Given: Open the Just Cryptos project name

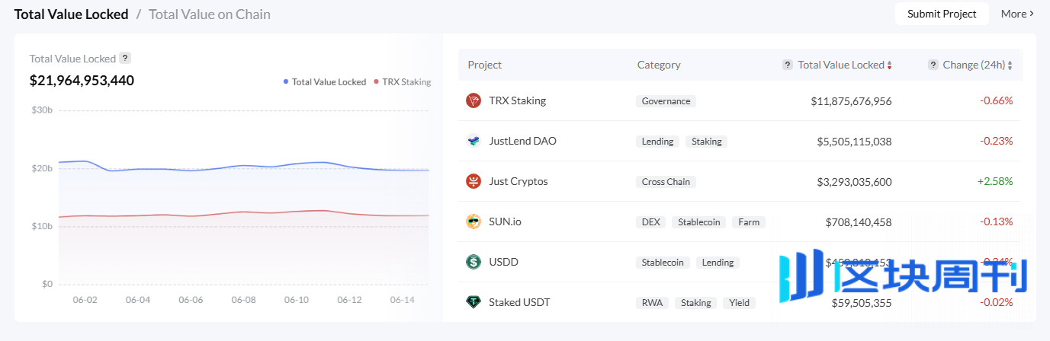Looking at the screenshot, I should point(519,181).
